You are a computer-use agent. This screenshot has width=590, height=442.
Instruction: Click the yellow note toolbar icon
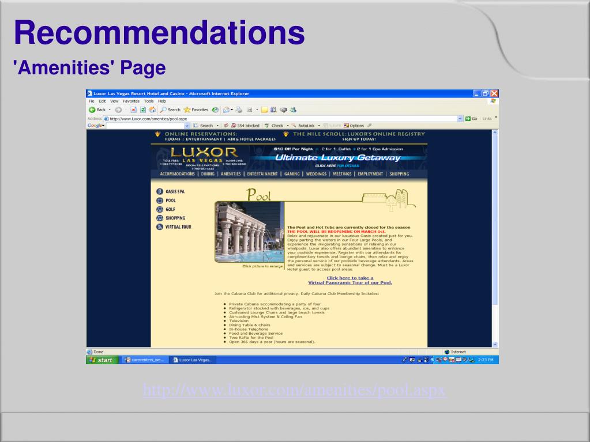coord(265,109)
